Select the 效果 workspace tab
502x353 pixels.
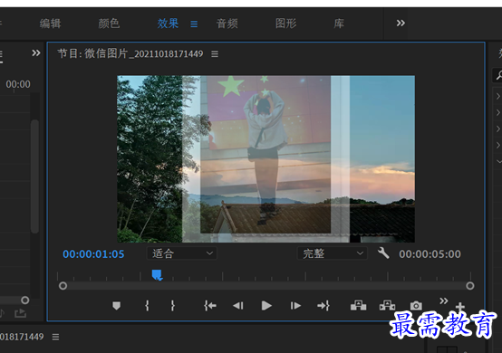click(168, 24)
